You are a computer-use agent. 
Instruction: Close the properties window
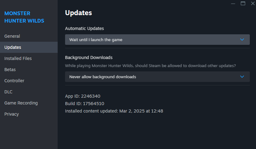[x=252, y=3]
